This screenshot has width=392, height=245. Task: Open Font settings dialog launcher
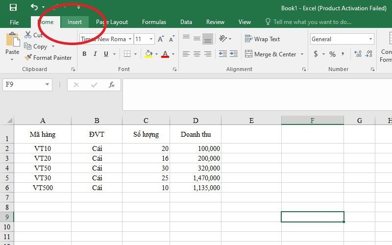point(174,69)
